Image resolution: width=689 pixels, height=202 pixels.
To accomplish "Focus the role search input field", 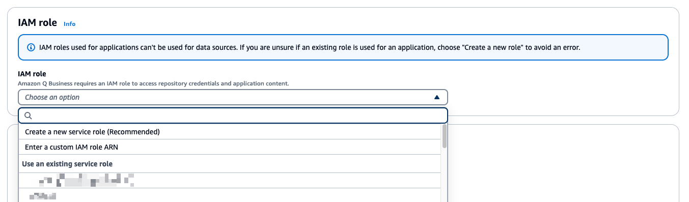I will pos(233,116).
